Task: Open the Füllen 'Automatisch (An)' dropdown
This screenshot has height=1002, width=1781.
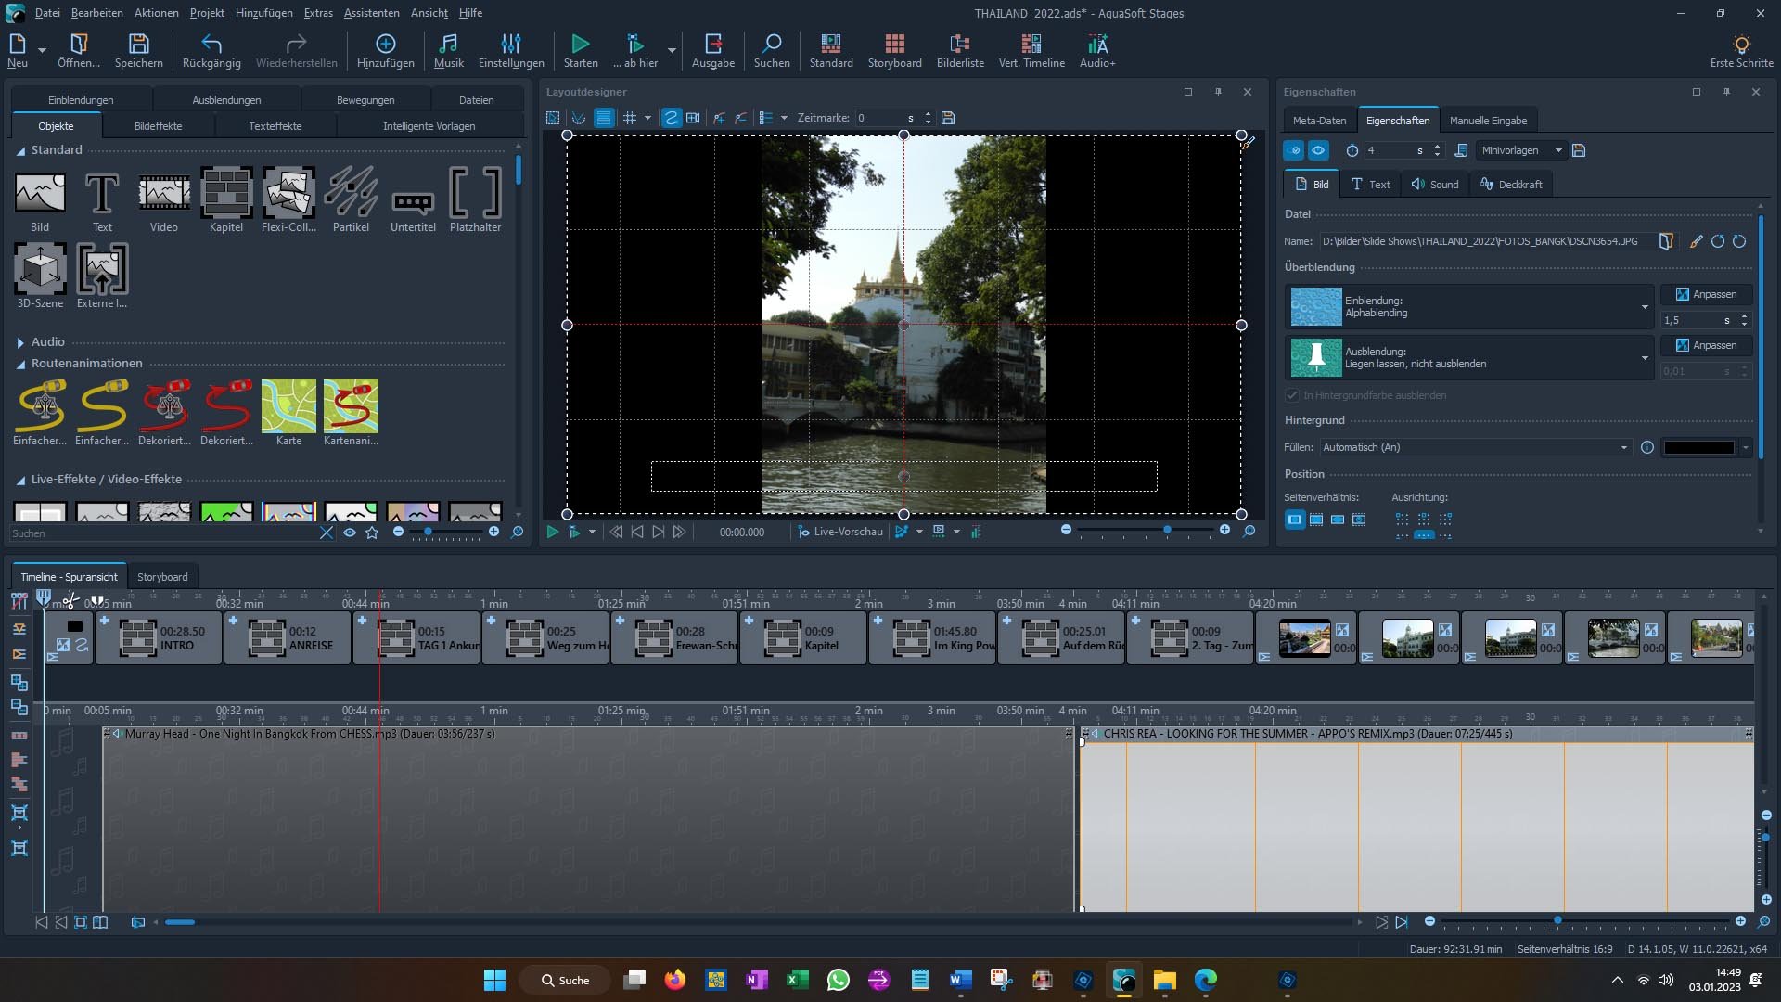Action: point(1475,447)
